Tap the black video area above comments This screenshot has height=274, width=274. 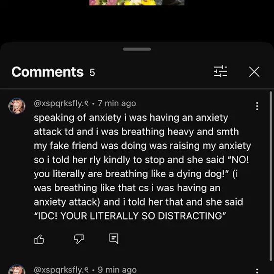(137, 23)
